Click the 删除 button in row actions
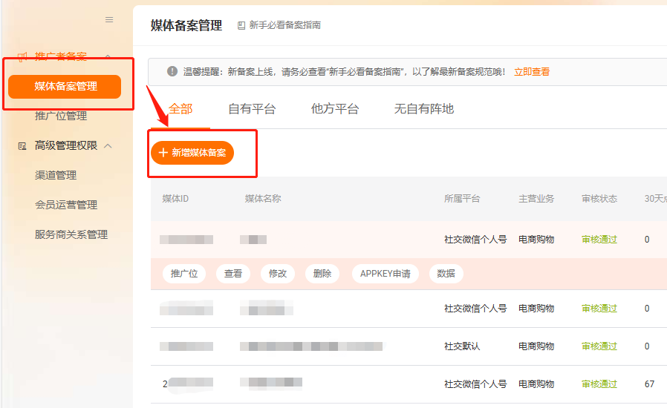Image resolution: width=667 pixels, height=408 pixels. (x=322, y=274)
